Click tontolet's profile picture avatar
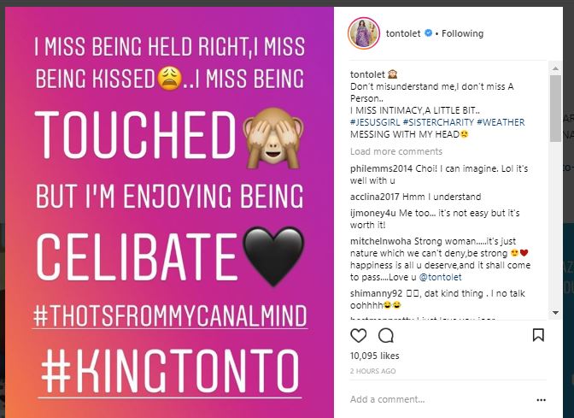Viewport: 574px width, 418px height. [x=364, y=33]
